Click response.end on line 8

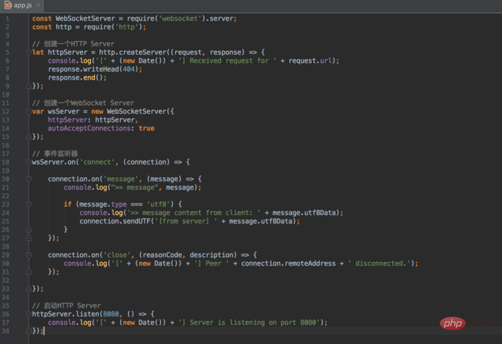pos(72,77)
